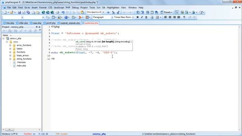Image resolution: width=242 pixels, height=136 pixels.
Task: Open the File menu
Action: tap(9, 8)
